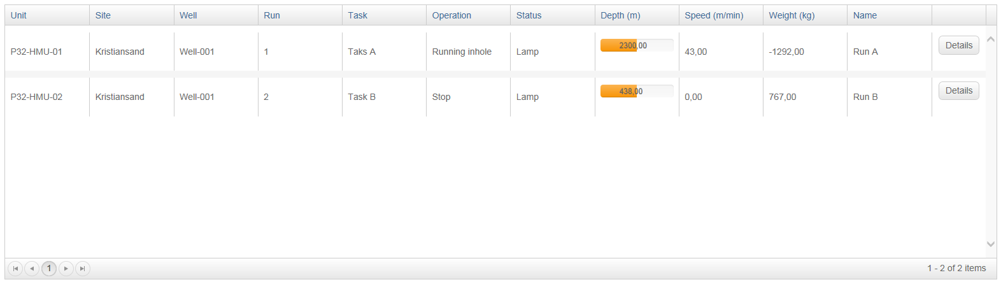
Task: Select page number 1 in pager
Action: (x=49, y=269)
